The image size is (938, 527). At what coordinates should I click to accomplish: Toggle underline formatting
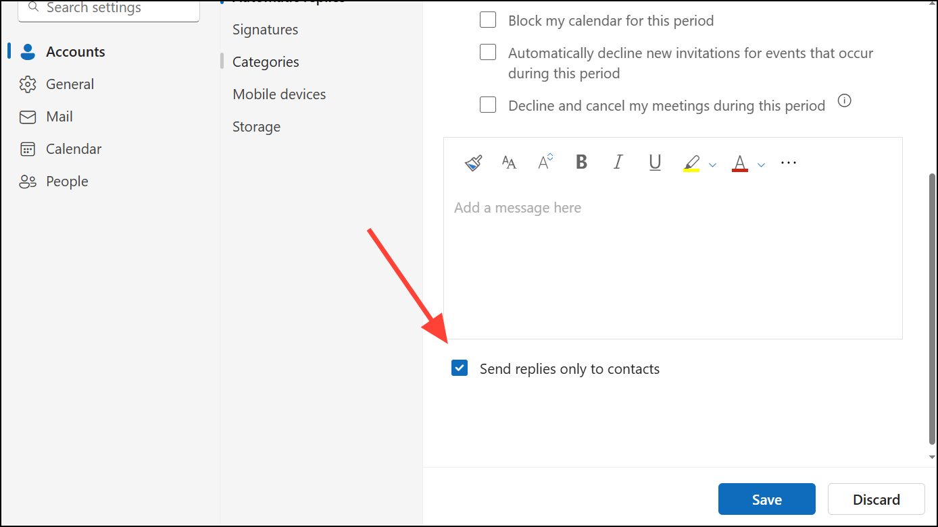click(655, 163)
